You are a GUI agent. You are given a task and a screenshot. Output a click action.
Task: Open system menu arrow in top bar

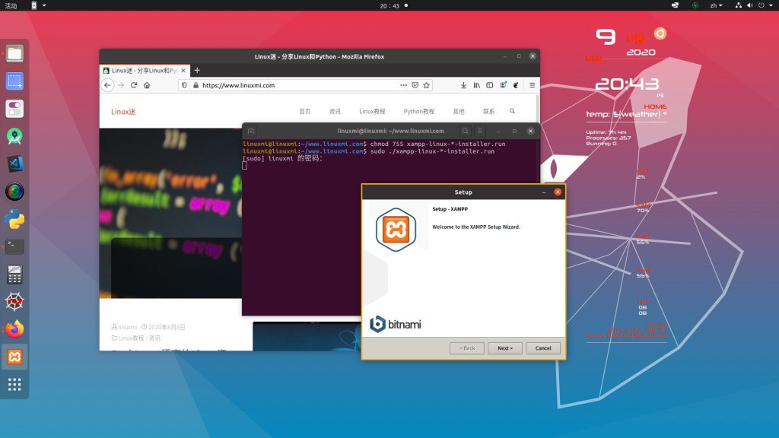[771, 5]
